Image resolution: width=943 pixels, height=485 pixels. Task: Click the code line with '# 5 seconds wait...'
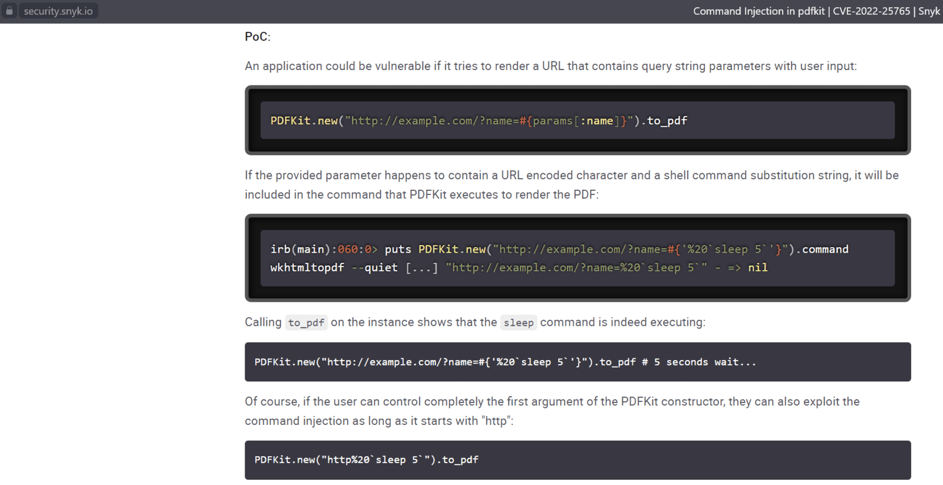(x=505, y=362)
